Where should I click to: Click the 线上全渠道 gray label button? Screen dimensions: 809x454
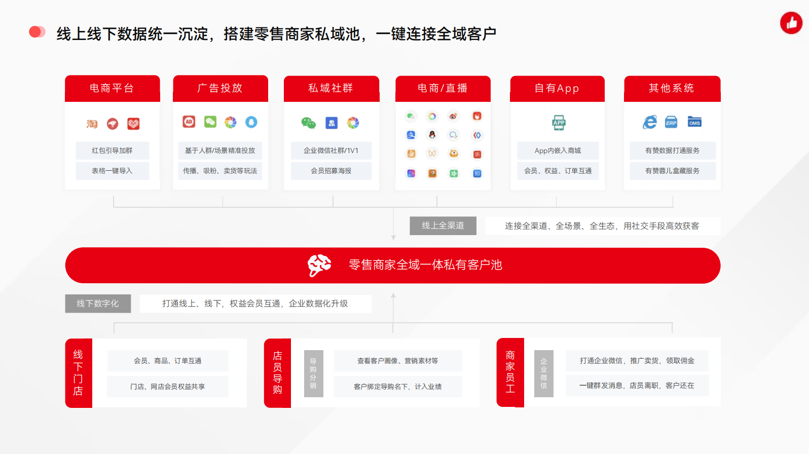tap(443, 225)
